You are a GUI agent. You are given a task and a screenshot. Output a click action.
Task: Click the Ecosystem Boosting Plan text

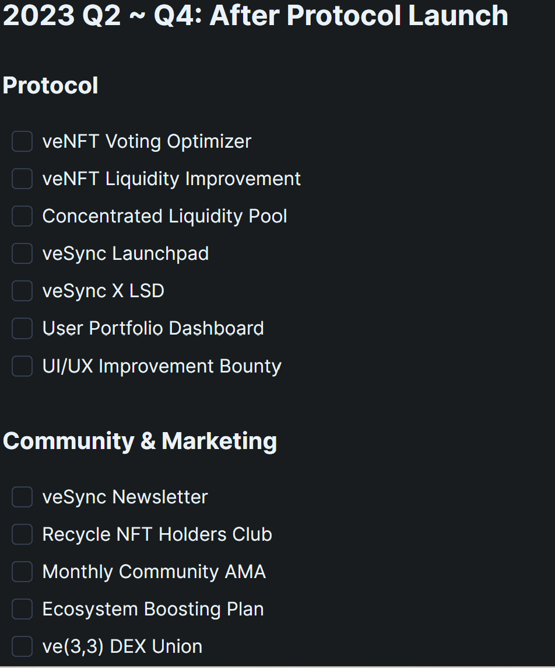(153, 609)
